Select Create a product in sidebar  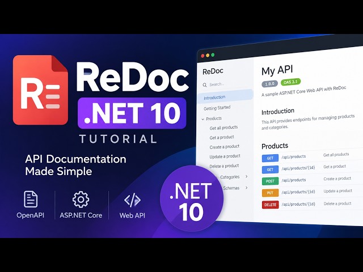[x=225, y=147]
